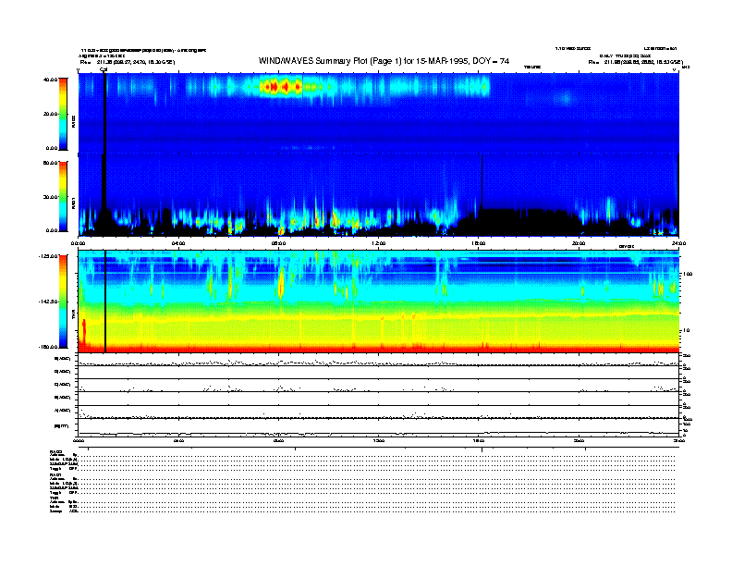Click 08:00 tick label under RAD1 spectrogram

click(x=278, y=243)
